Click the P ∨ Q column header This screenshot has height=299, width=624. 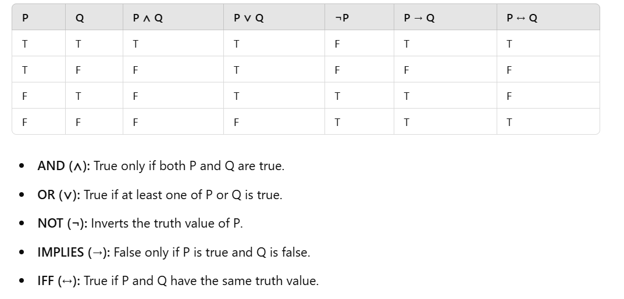point(248,18)
